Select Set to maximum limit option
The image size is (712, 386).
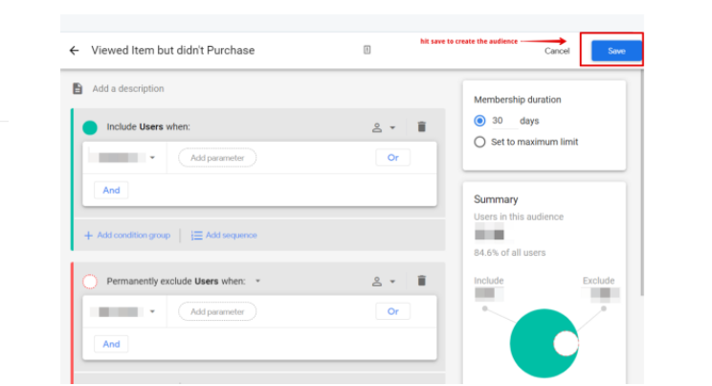(x=479, y=142)
